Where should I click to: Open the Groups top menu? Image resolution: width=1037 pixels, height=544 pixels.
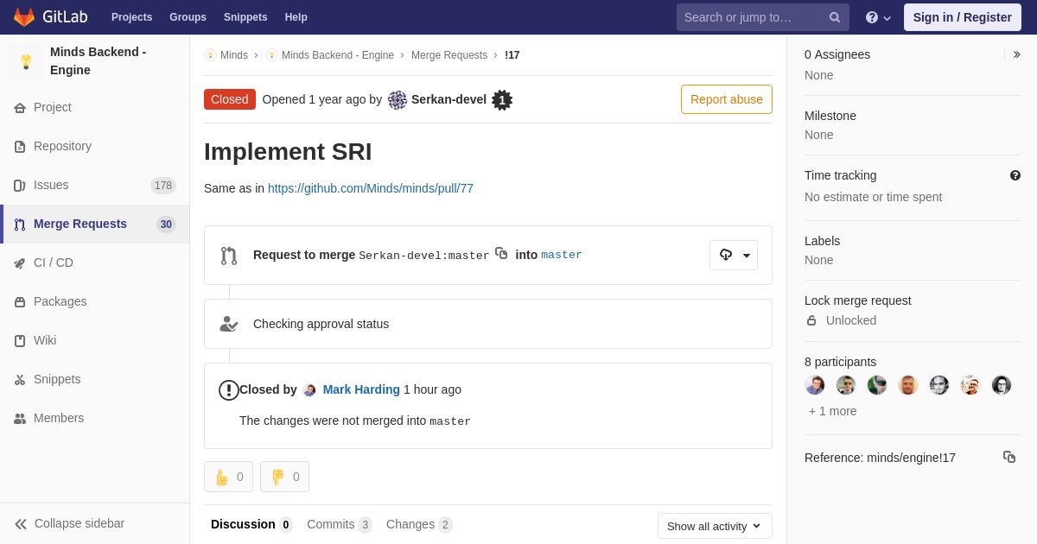click(x=188, y=17)
